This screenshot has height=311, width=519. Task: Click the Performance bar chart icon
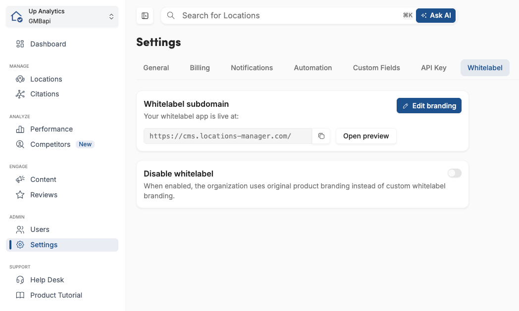(x=20, y=129)
